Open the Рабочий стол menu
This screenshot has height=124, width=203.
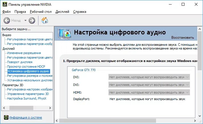click(41, 12)
